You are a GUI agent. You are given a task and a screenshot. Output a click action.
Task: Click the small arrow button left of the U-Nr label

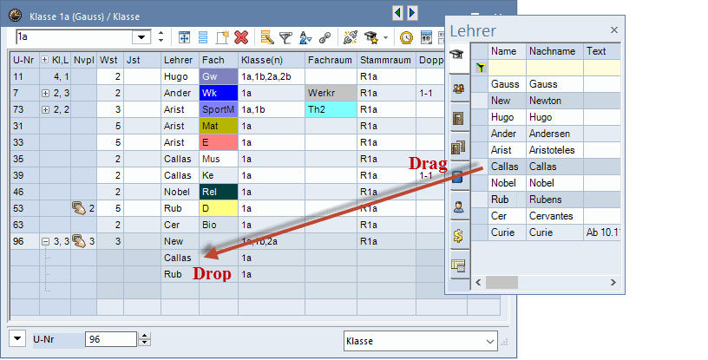[17, 337]
